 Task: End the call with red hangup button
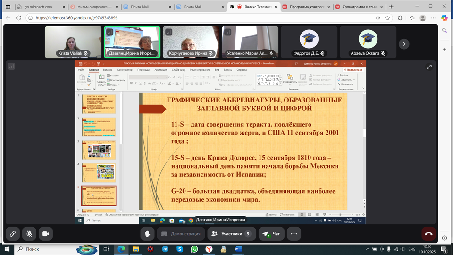tap(428, 234)
